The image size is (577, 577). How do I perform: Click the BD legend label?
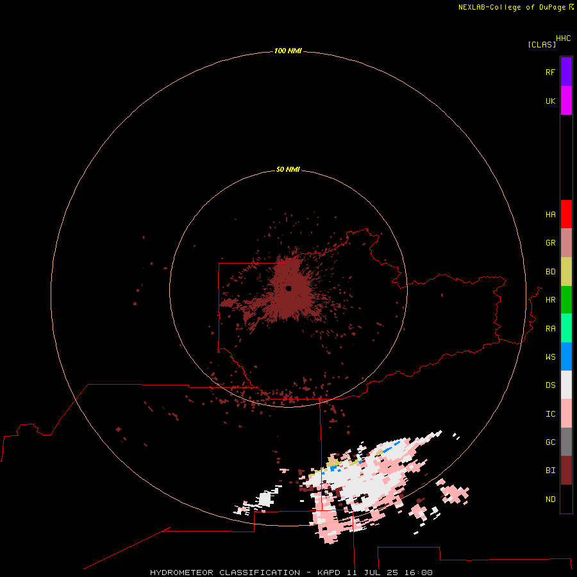coord(550,272)
